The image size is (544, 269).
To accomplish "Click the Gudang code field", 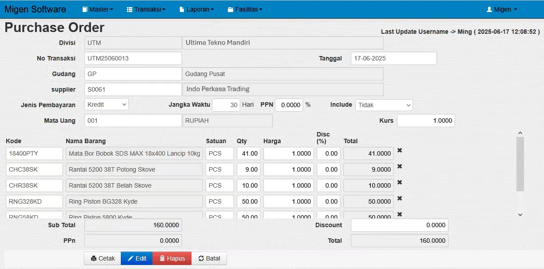I will point(133,74).
